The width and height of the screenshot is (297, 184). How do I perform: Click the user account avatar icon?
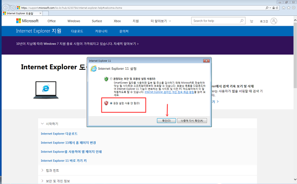click(x=274, y=21)
